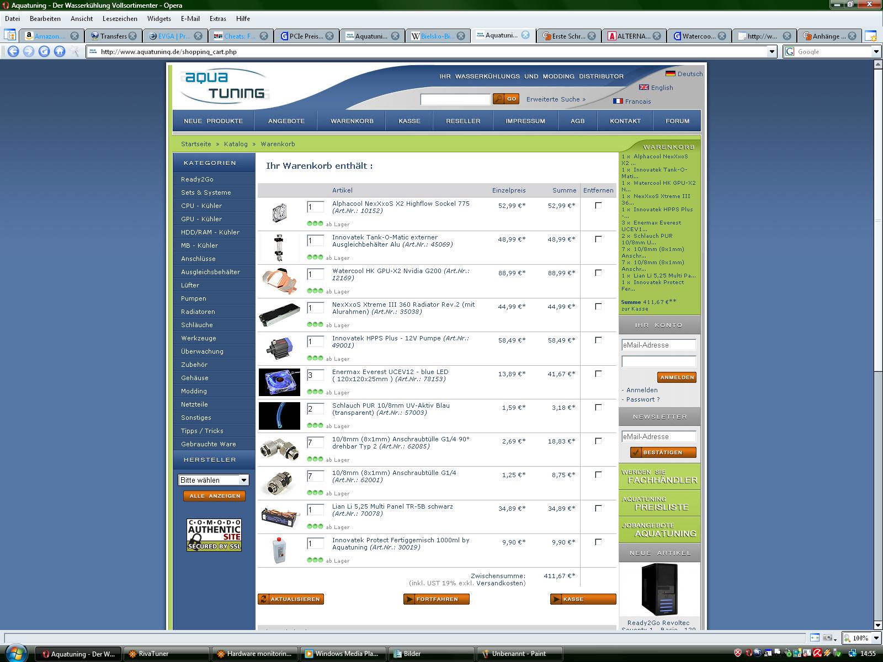Open the address bar history dropdown
883x662 pixels.
coord(772,51)
